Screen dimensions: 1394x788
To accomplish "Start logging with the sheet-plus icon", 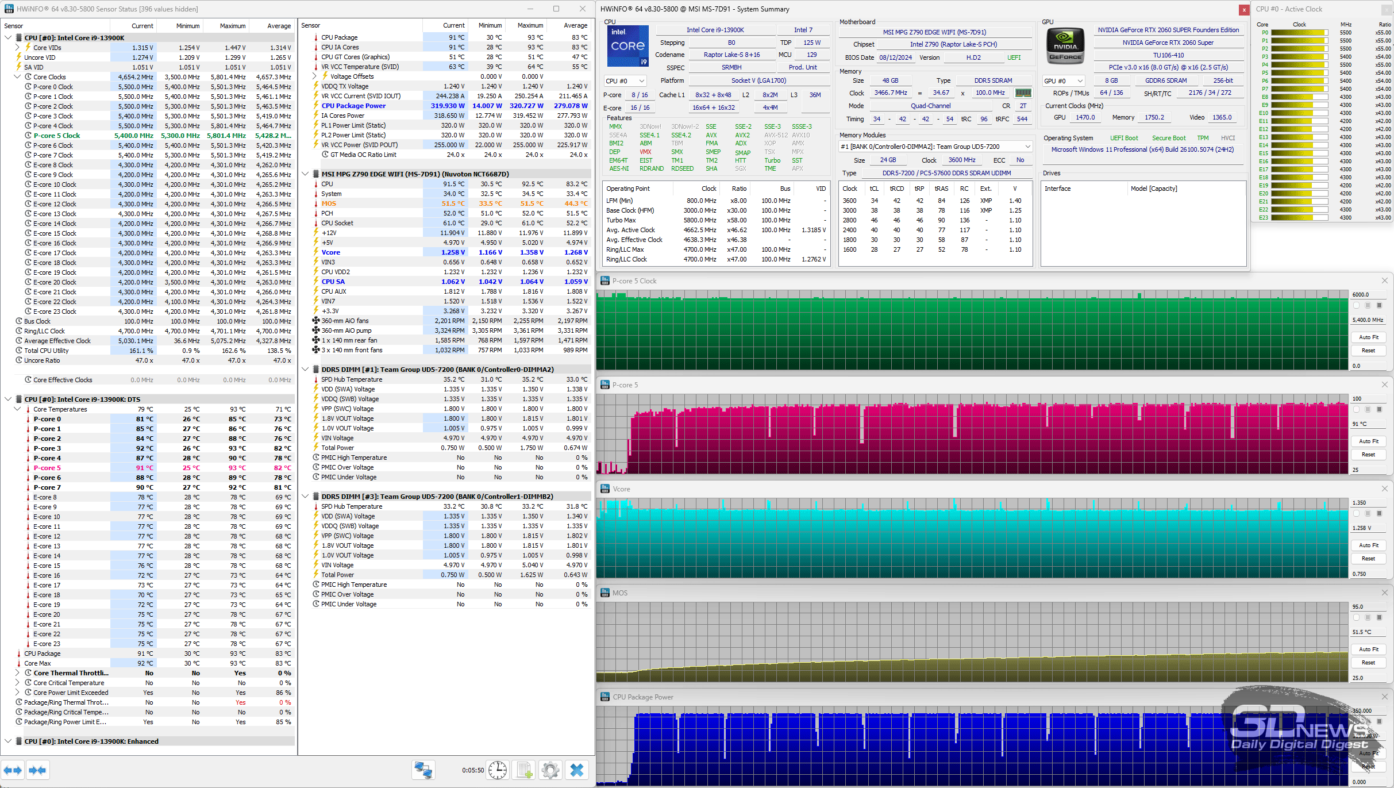I will 524,770.
